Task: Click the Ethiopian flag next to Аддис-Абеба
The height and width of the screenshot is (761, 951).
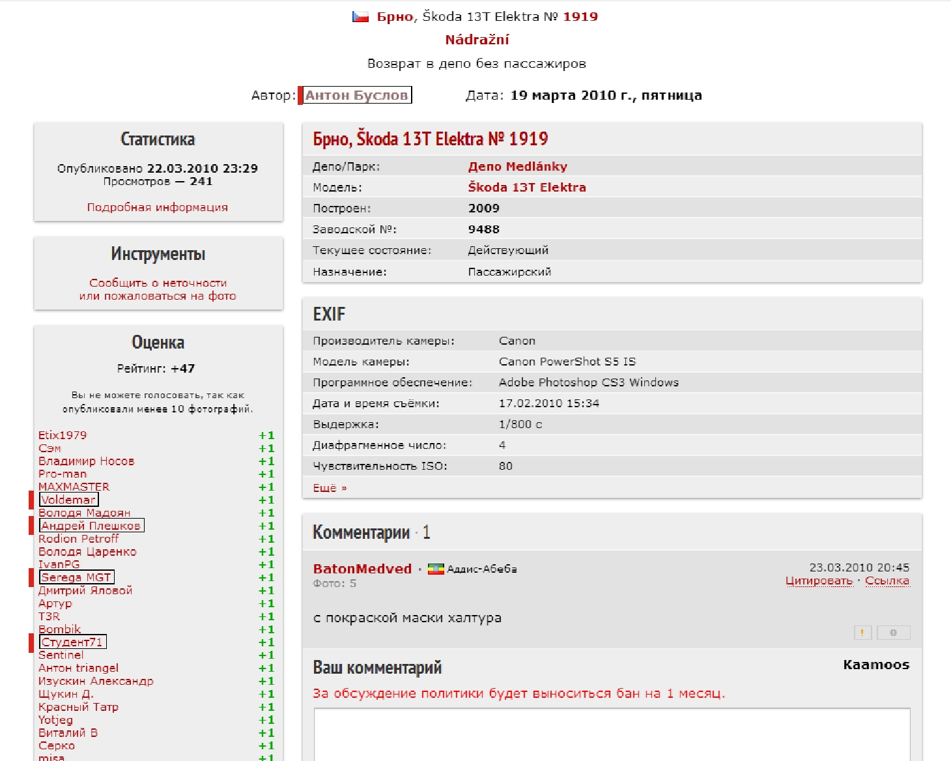Action: click(436, 569)
